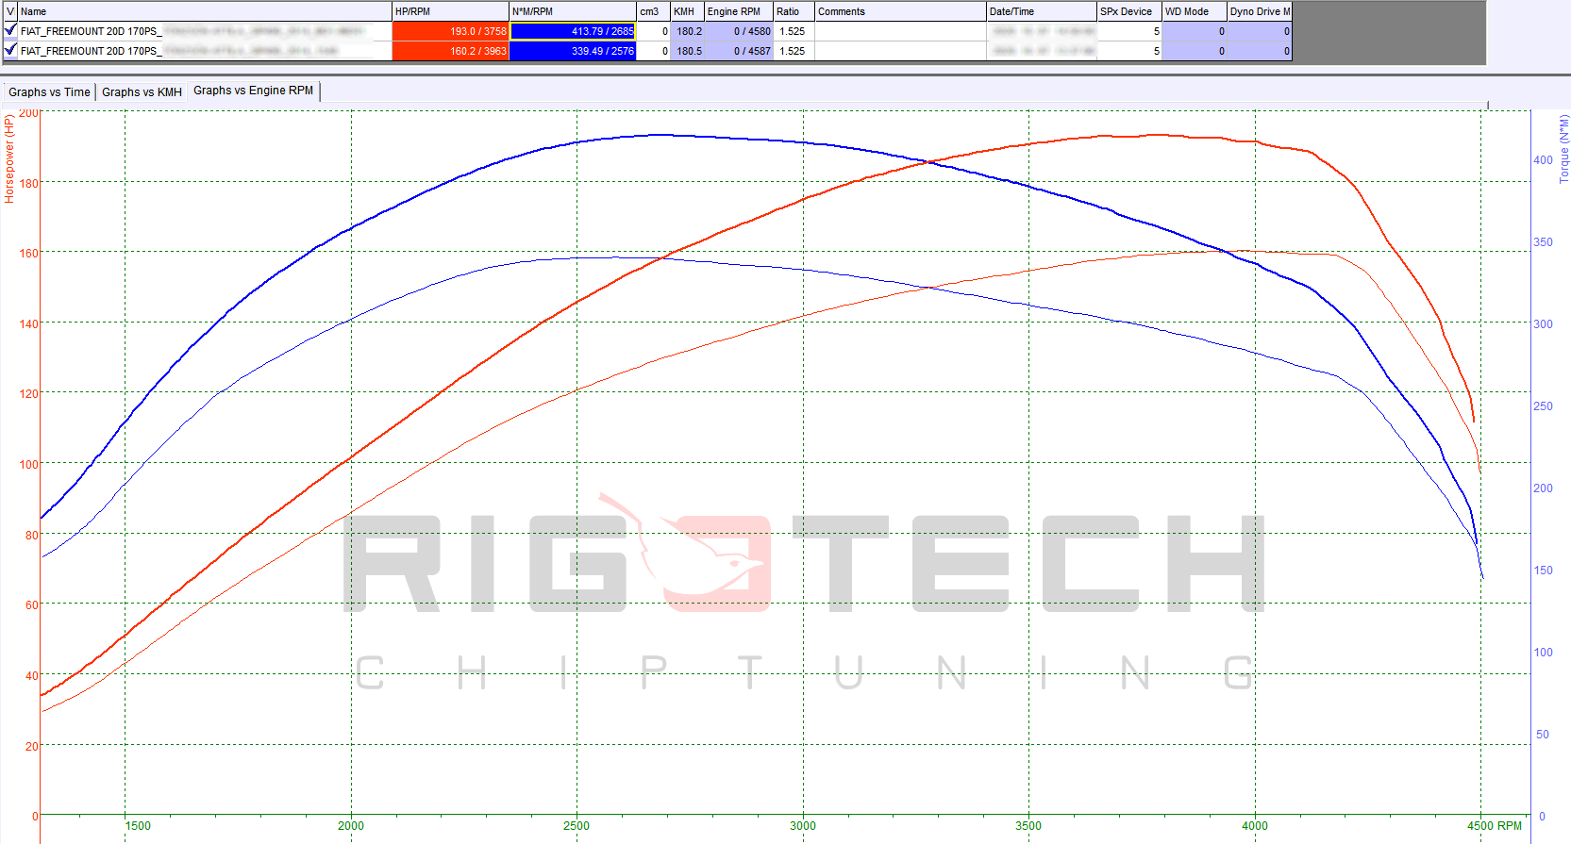Click the Horsepower (HP) axis label
This screenshot has height=844, width=1571.
[x=9, y=158]
